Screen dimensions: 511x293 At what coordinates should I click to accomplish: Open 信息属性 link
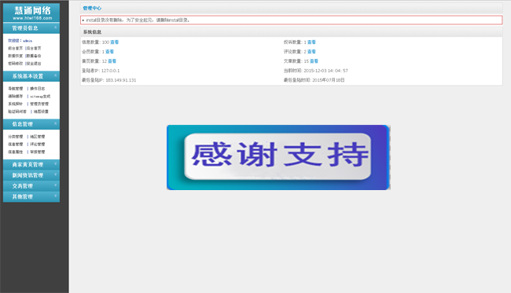[15, 152]
